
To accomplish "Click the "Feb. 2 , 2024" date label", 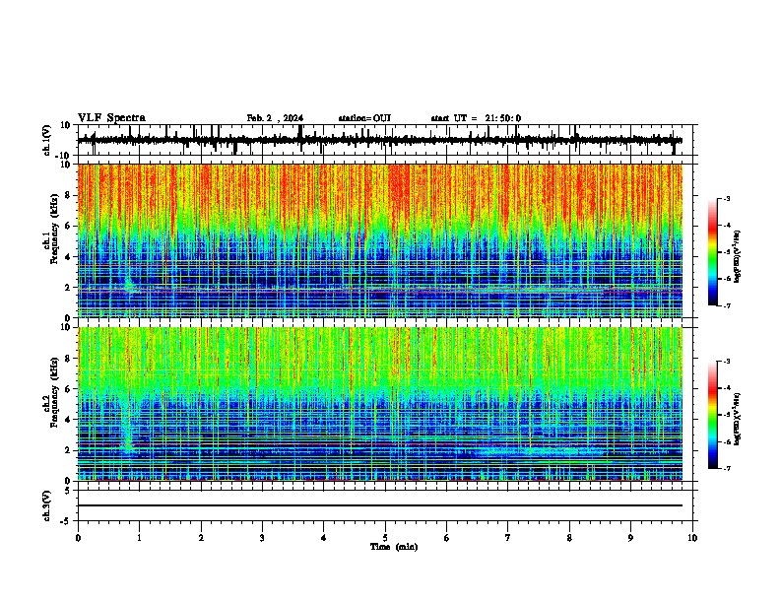I will 275,118.
